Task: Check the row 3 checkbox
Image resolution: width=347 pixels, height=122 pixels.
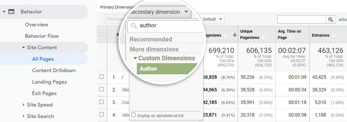Action: (102, 102)
